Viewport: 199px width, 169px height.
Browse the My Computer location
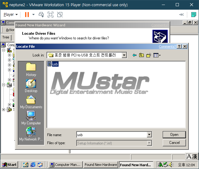[31, 118]
